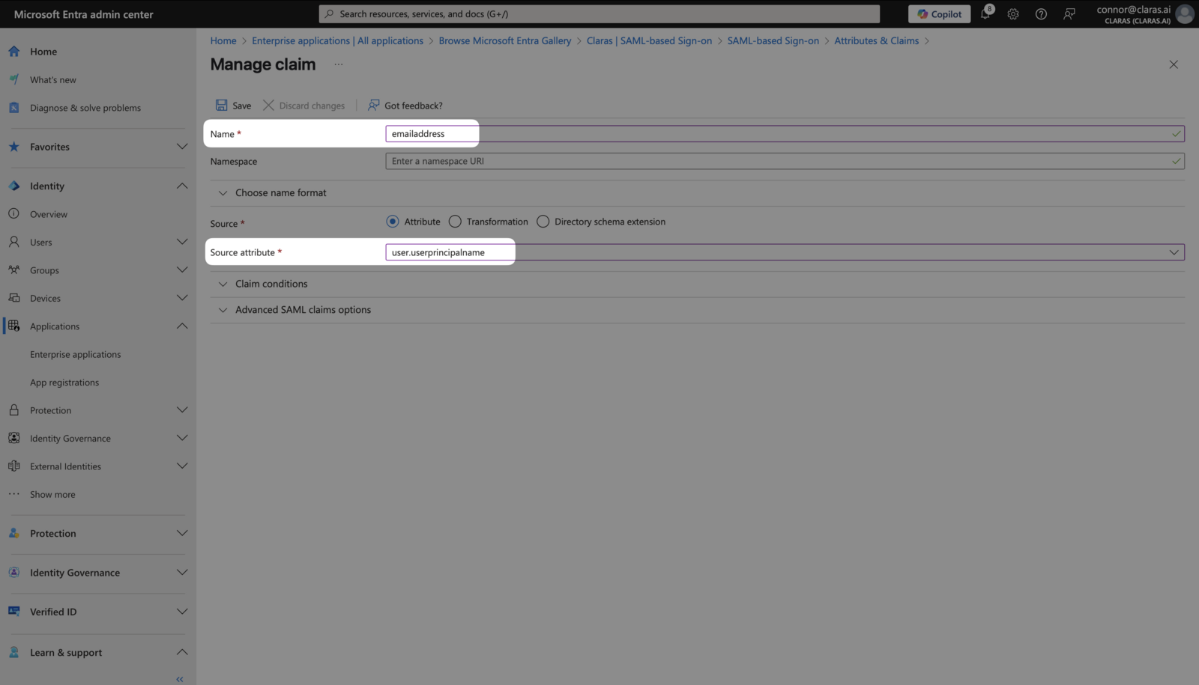Click the What's new icon

(13, 79)
